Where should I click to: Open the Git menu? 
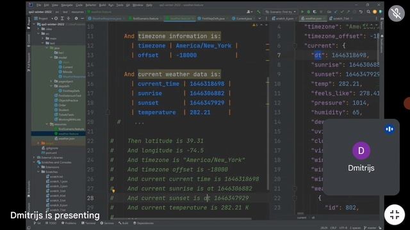pyautogui.click(x=127, y=5)
